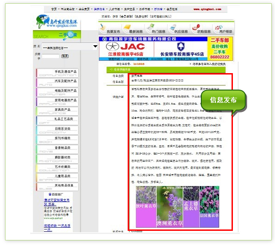Open the 家用电器类产品 category

coord(57,101)
